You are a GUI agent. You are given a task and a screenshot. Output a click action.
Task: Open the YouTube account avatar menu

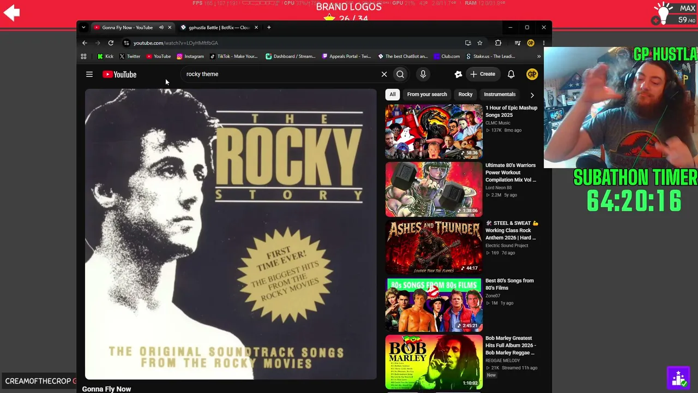(532, 74)
